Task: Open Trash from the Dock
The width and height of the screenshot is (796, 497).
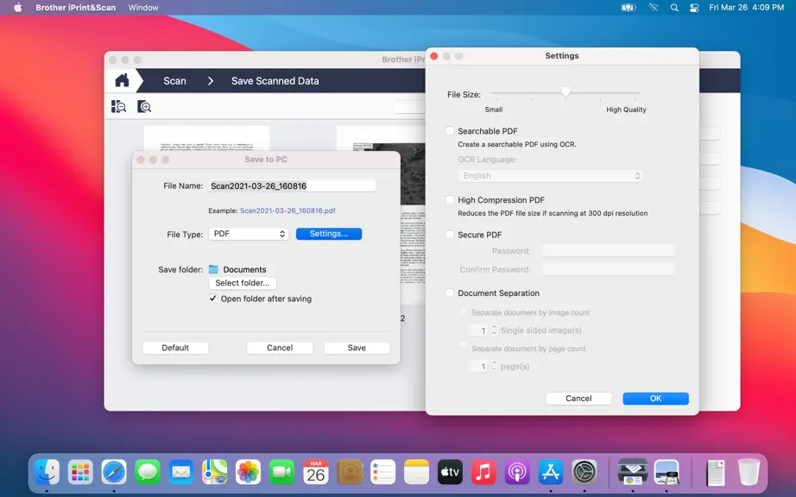Action: pos(749,472)
